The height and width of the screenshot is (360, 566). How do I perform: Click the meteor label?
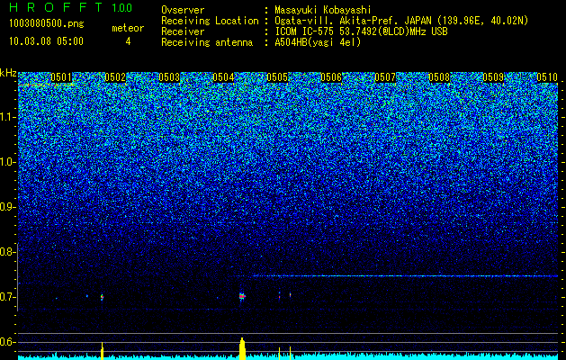point(128,28)
